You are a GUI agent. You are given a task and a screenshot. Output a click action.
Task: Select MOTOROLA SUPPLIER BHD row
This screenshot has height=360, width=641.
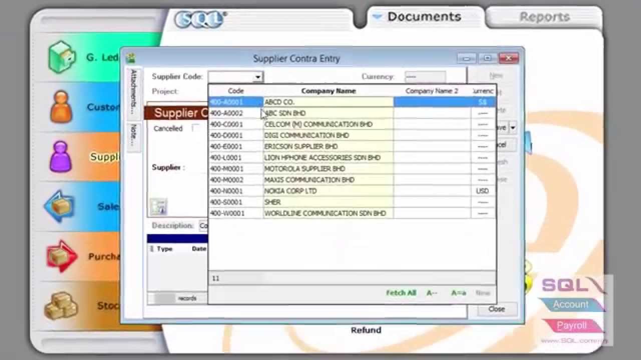[352, 168]
